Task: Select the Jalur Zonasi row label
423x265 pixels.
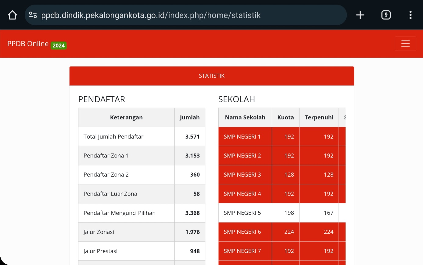Action: [99, 232]
